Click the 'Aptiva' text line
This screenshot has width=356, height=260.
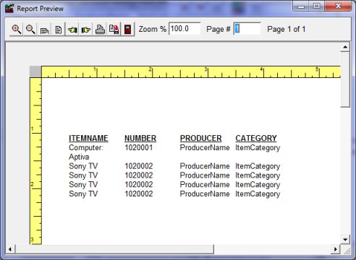pyautogui.click(x=79, y=157)
